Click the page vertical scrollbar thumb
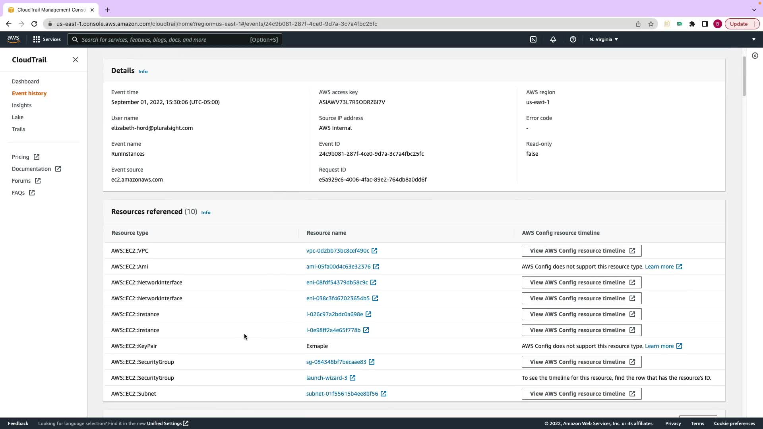 pyautogui.click(x=744, y=75)
